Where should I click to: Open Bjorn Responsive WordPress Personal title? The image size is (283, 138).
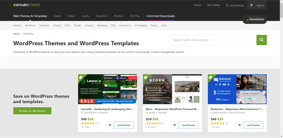point(172,109)
